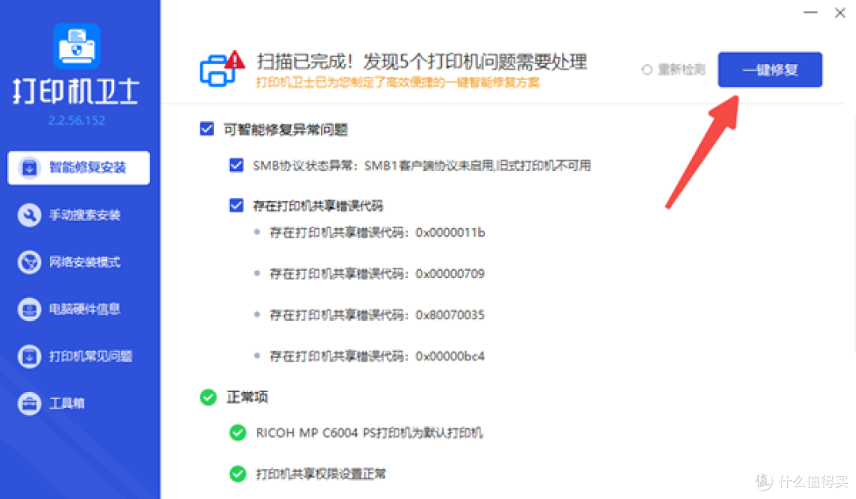Click error code 0x80070035 entry

coord(377,315)
